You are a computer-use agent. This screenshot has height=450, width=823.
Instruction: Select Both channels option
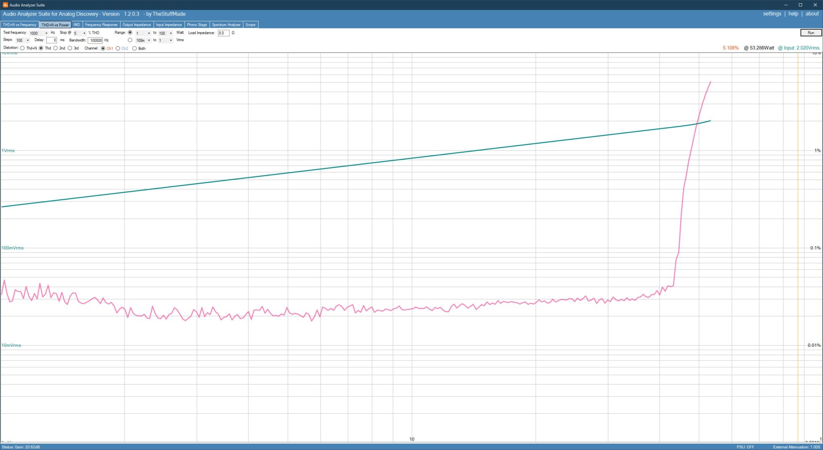135,48
